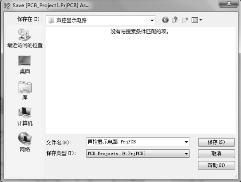Open 最近访问的位置 (recent places)
This screenshot has width=241, height=182.
coord(25,38)
